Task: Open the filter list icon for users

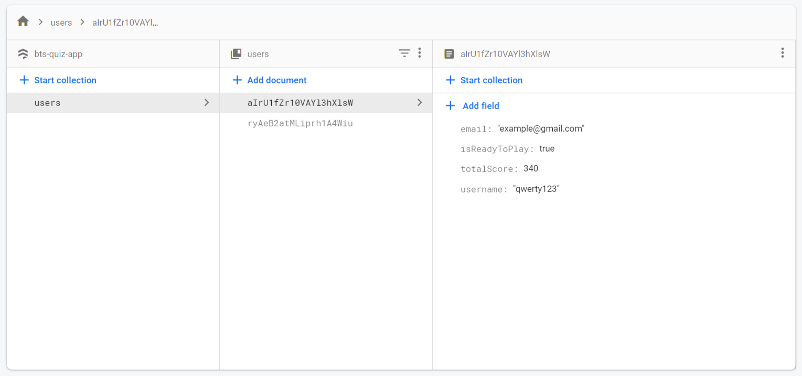Action: (x=404, y=53)
